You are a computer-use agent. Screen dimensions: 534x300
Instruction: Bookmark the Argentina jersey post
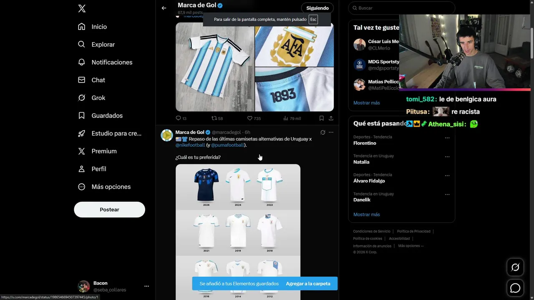click(321, 118)
